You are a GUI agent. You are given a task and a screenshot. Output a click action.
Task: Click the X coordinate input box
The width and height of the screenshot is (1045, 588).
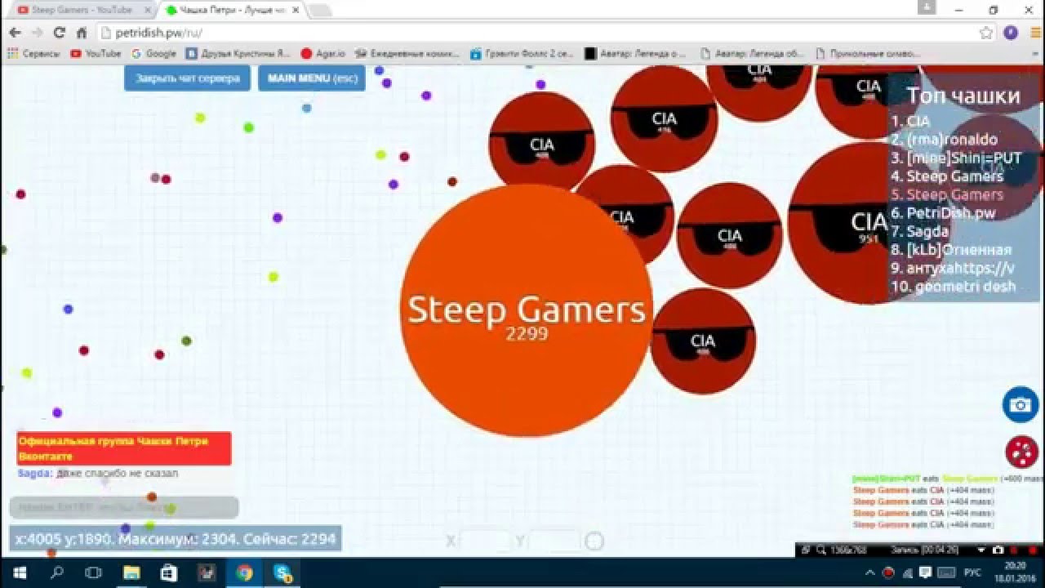[x=485, y=541]
